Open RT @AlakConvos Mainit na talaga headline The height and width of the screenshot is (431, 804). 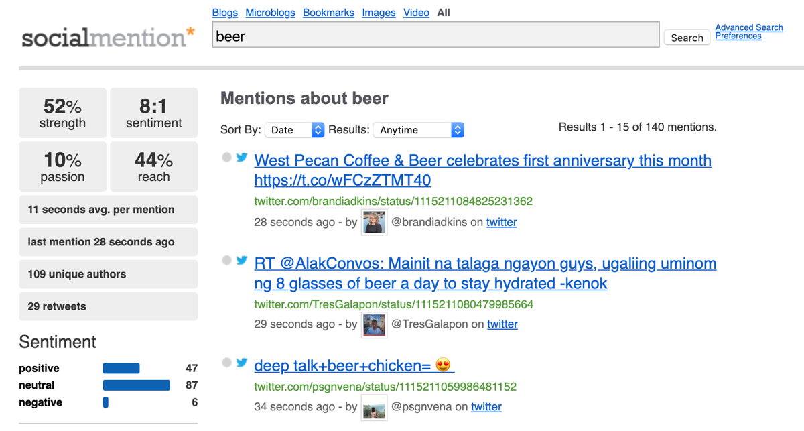485,273
